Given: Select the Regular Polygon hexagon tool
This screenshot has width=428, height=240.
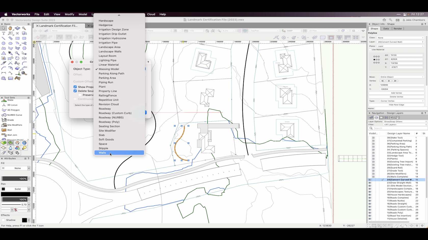Looking at the screenshot, I should point(24,48).
